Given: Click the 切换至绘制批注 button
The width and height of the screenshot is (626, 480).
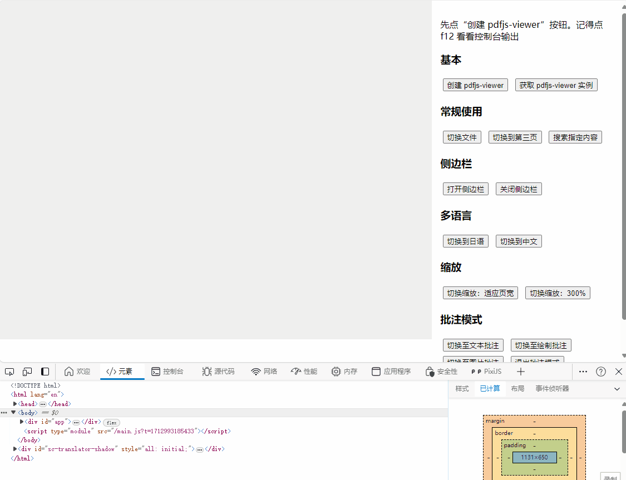Looking at the screenshot, I should [541, 345].
